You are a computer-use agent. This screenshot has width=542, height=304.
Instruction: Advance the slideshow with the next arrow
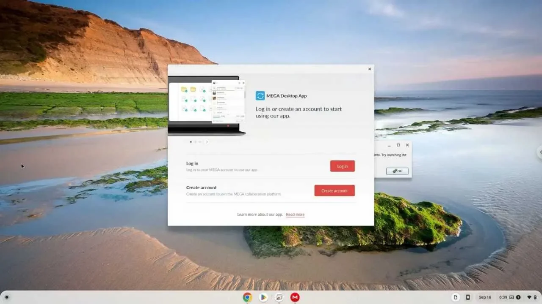click(207, 142)
